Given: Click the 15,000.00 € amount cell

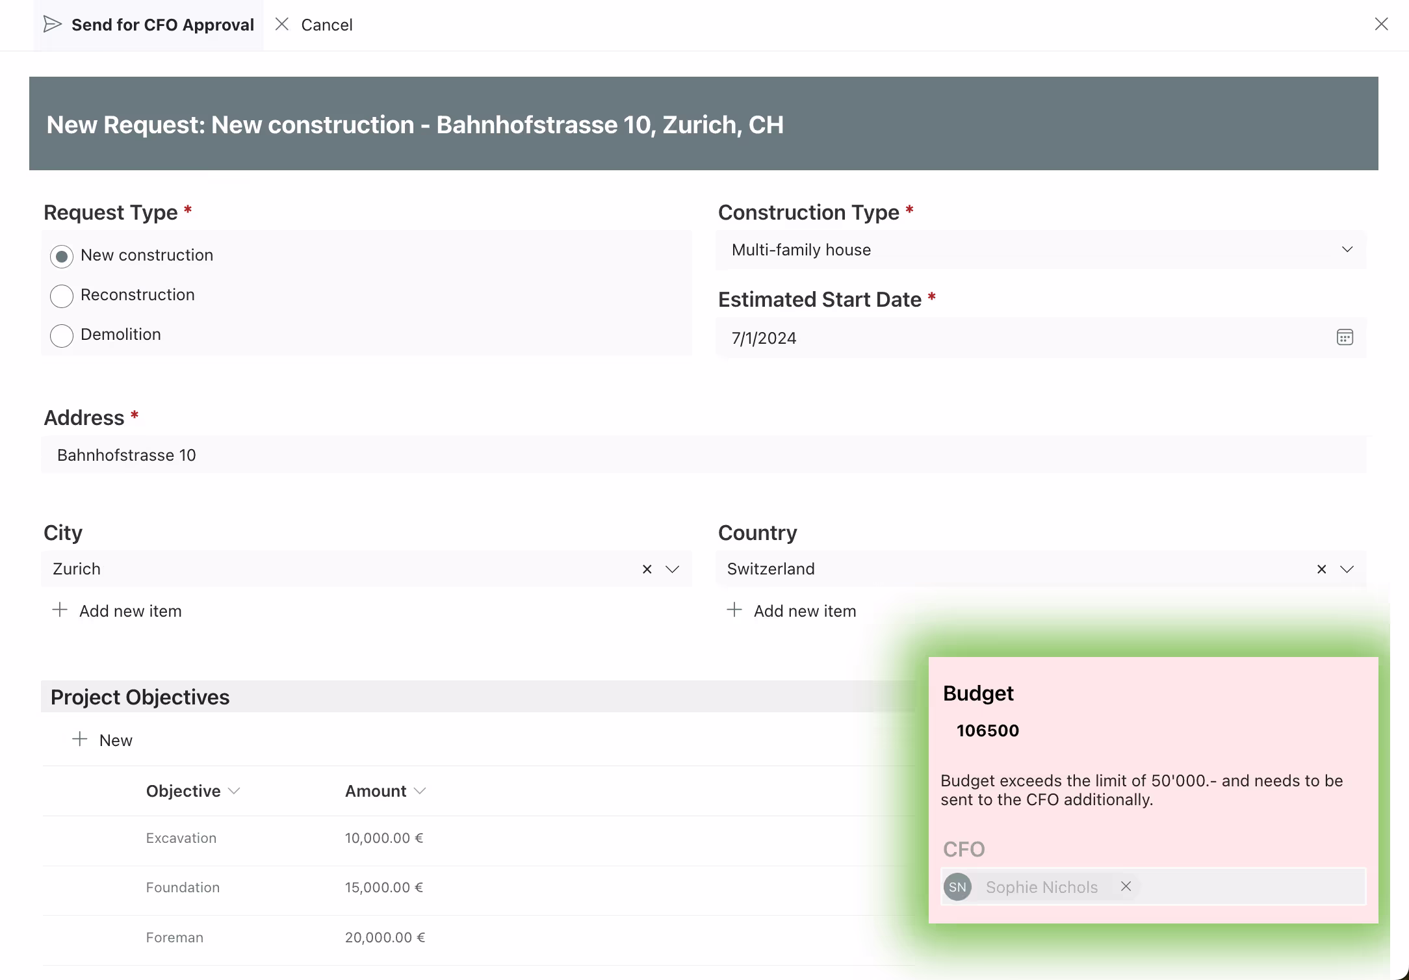Looking at the screenshot, I should (384, 887).
